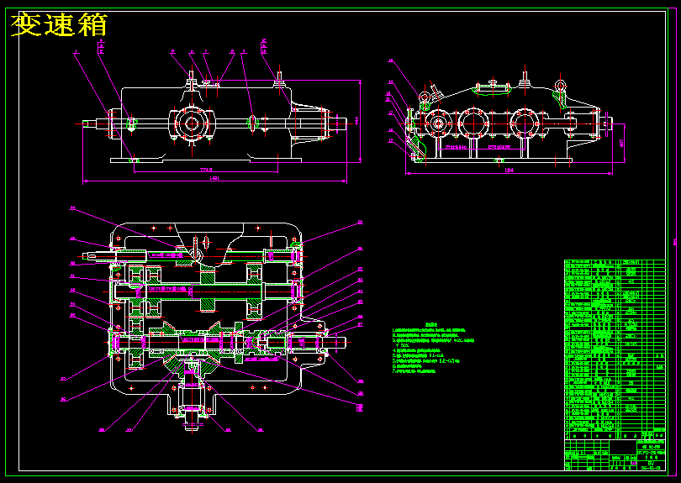Click the bevel pinion shaft housing below the section view
The image size is (681, 483).
(192, 402)
